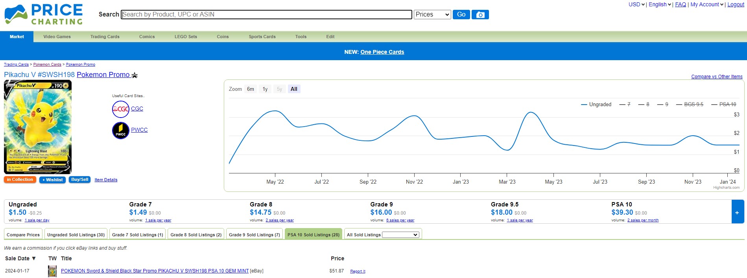Toggle the Ungraded series in chart legend
Screen dimensions: 747x278
(596, 105)
